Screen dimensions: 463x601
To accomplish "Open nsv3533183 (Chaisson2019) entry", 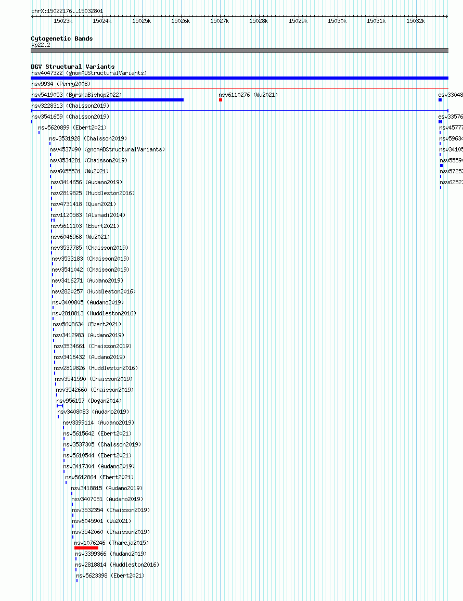I will [91, 259].
